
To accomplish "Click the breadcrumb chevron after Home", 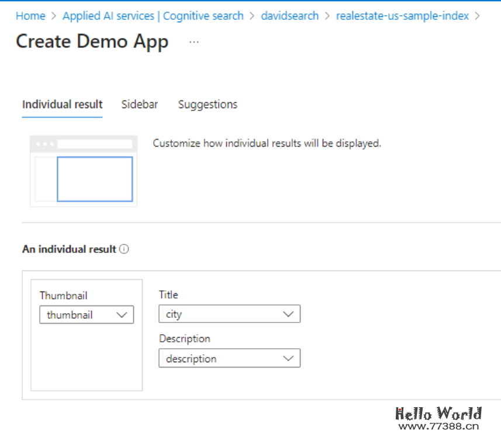I will click(54, 16).
